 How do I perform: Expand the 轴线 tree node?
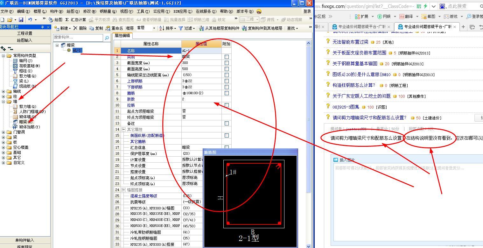click(3, 91)
